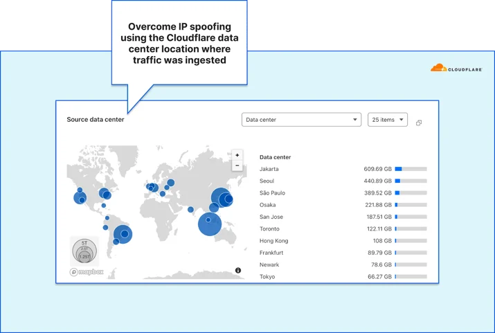
Task: Open the map info attribution icon
Action: [238, 271]
